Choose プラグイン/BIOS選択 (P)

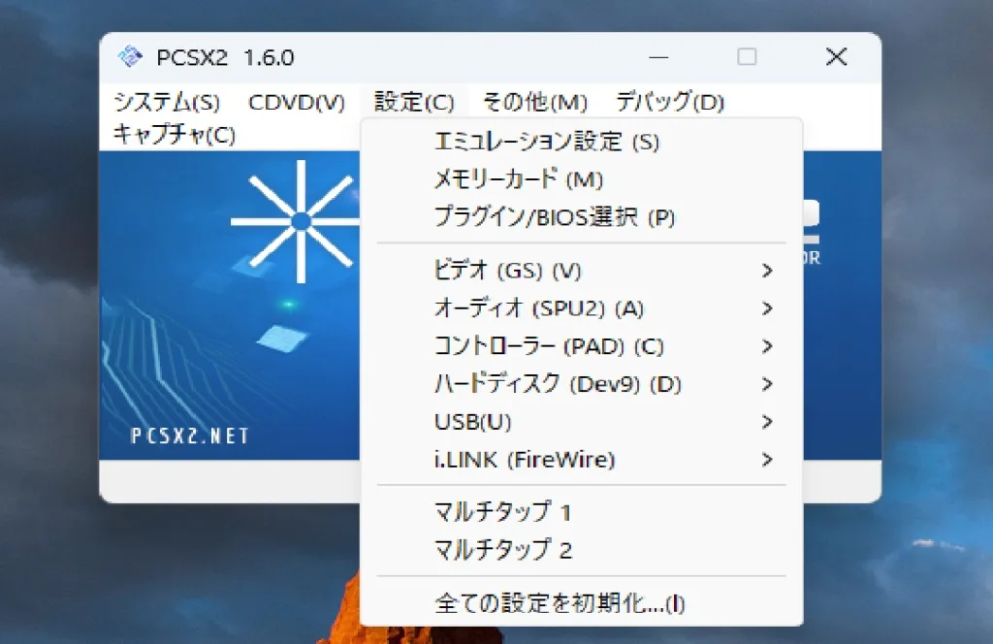coord(582,217)
